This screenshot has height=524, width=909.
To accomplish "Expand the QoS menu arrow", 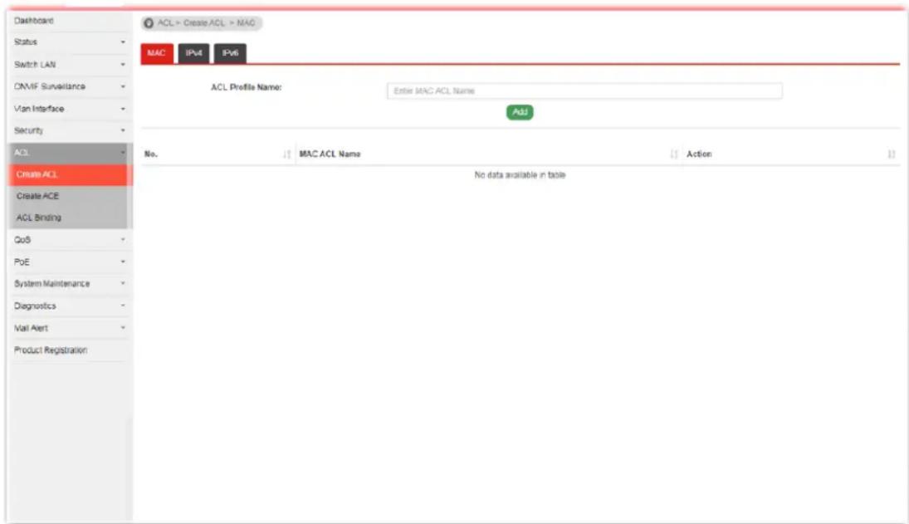I will 123,239.
